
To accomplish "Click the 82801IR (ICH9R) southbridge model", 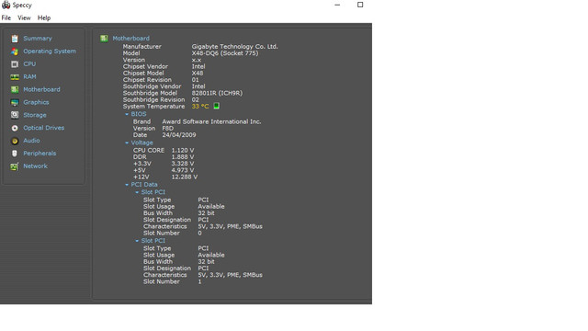I will (217, 93).
